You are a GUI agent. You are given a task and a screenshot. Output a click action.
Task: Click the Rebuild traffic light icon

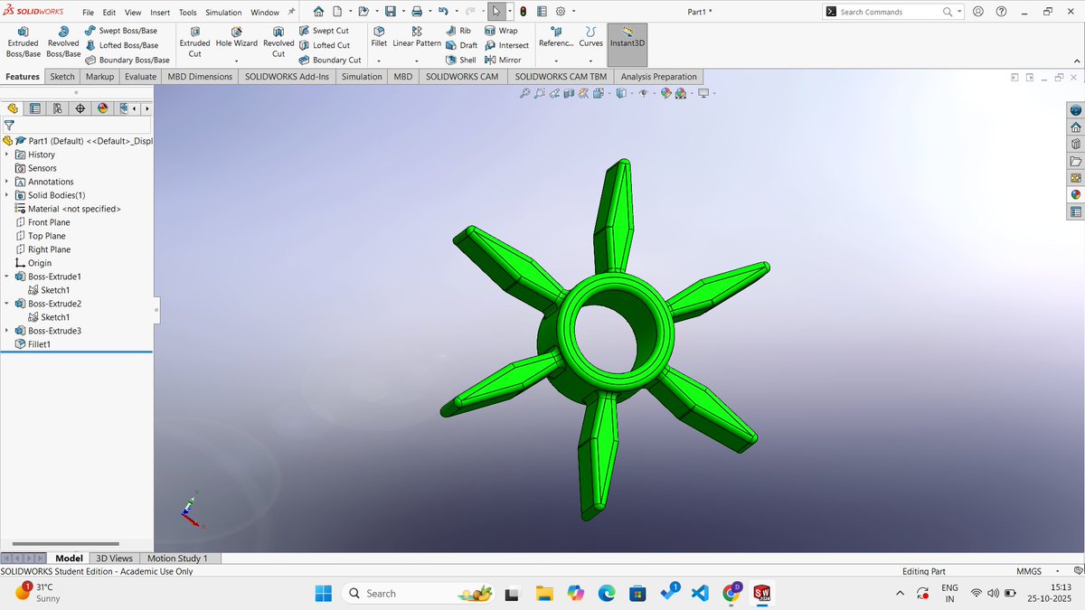pyautogui.click(x=523, y=12)
